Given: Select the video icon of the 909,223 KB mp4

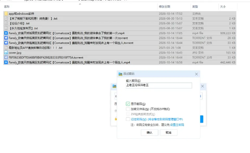Looking at the screenshot, I should [x=6, y=33].
